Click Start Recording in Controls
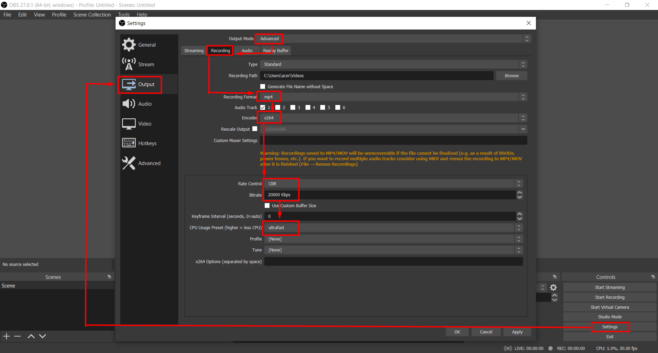Screen dimensions: 658x353 610,297
